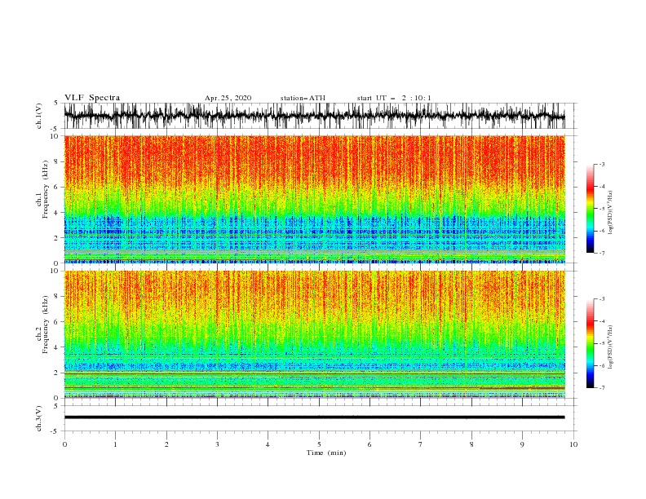This screenshot has width=646, height=499.
Task: Click the time axis tick label '0'
Action: 64,444
